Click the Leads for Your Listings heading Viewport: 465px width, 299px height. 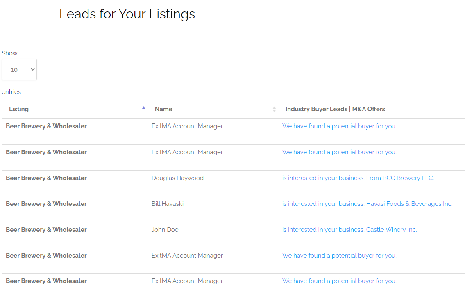coord(127,14)
